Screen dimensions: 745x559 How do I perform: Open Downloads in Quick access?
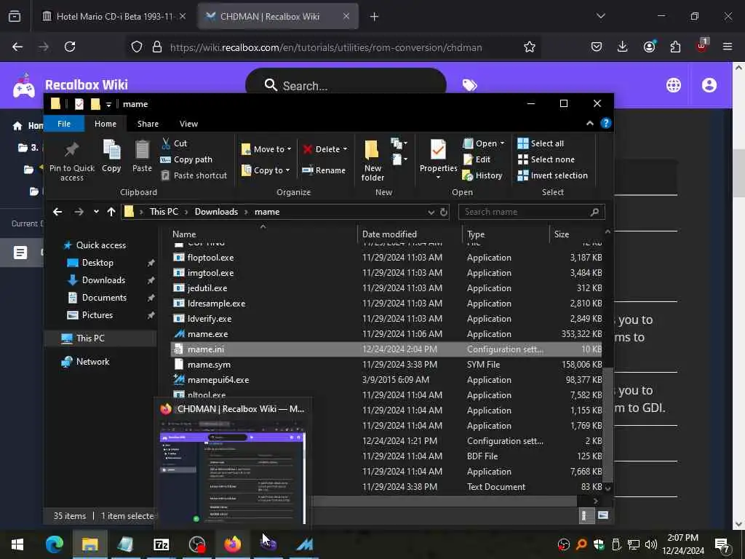click(x=103, y=280)
